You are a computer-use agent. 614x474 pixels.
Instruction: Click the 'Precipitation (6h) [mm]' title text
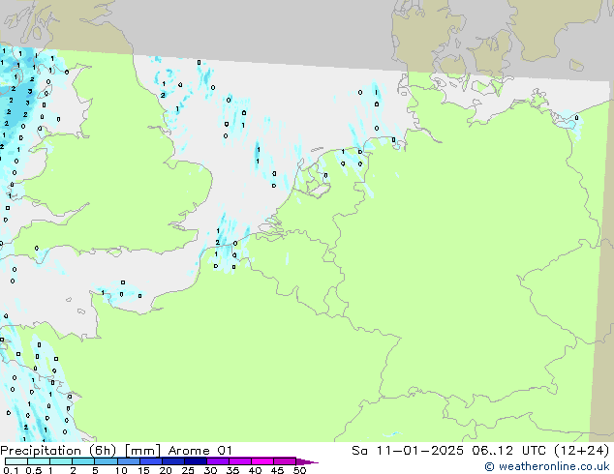(80, 451)
